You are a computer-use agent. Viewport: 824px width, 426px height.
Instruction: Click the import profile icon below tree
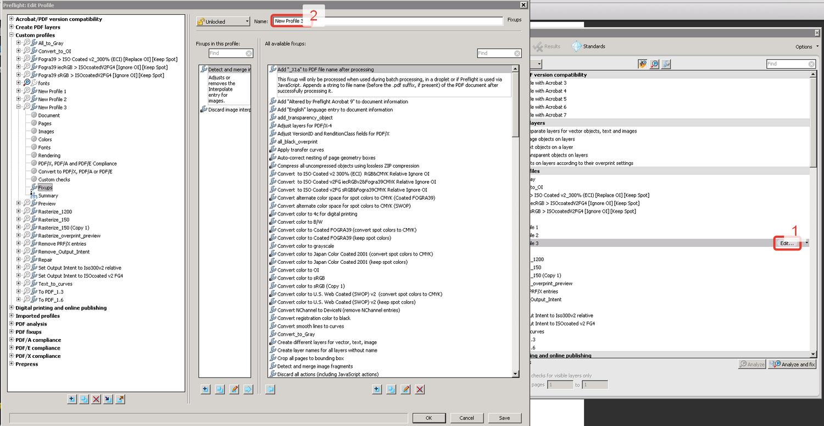point(108,399)
